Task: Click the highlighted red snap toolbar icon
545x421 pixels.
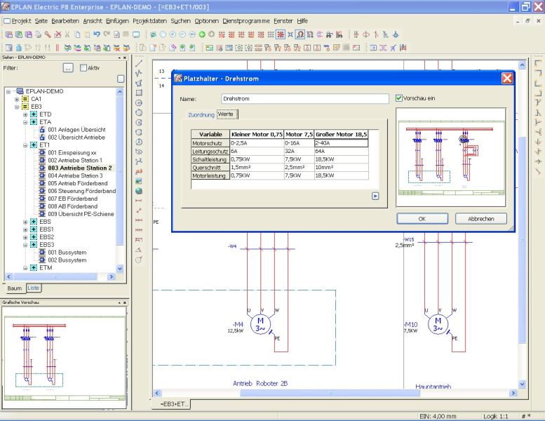Action: (280, 34)
